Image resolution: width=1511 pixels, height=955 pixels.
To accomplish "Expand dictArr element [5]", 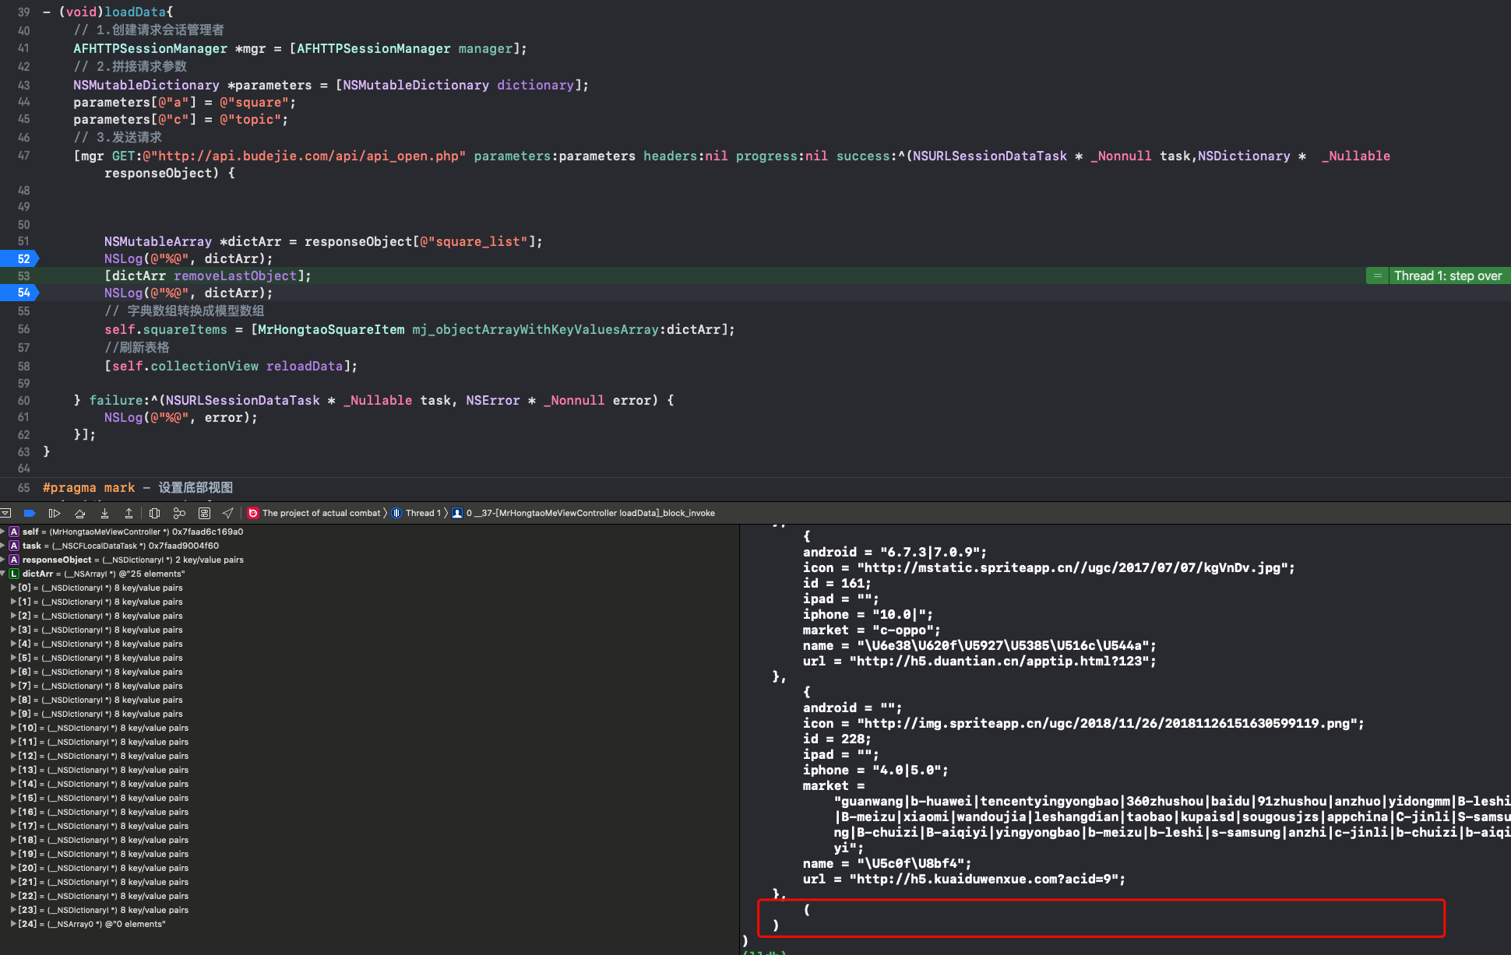I will (13, 658).
